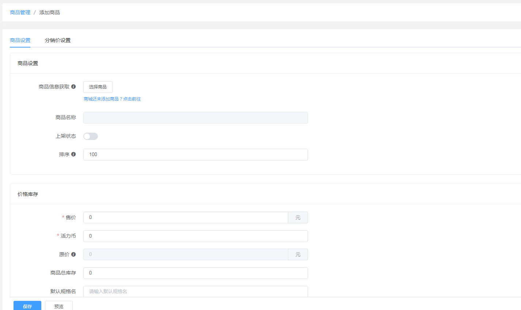Open link 商城还未添加商品？点击前往
This screenshot has height=310, width=521.
click(112, 99)
